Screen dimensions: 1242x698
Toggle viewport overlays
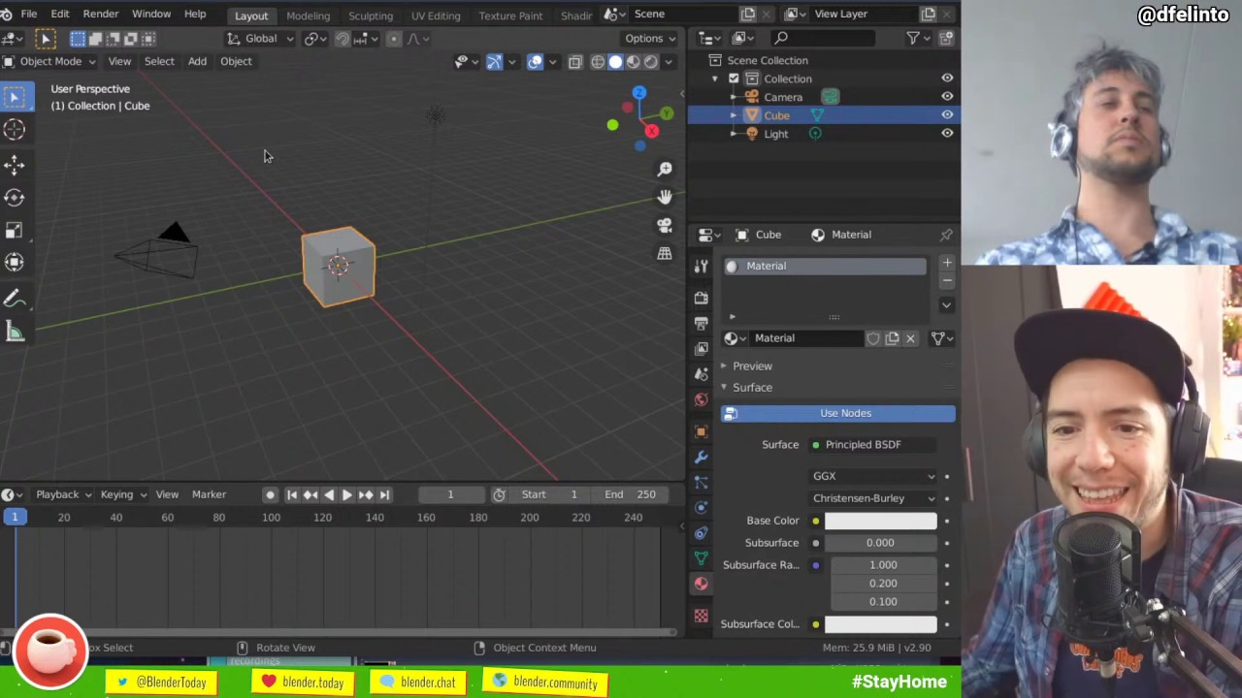(536, 62)
